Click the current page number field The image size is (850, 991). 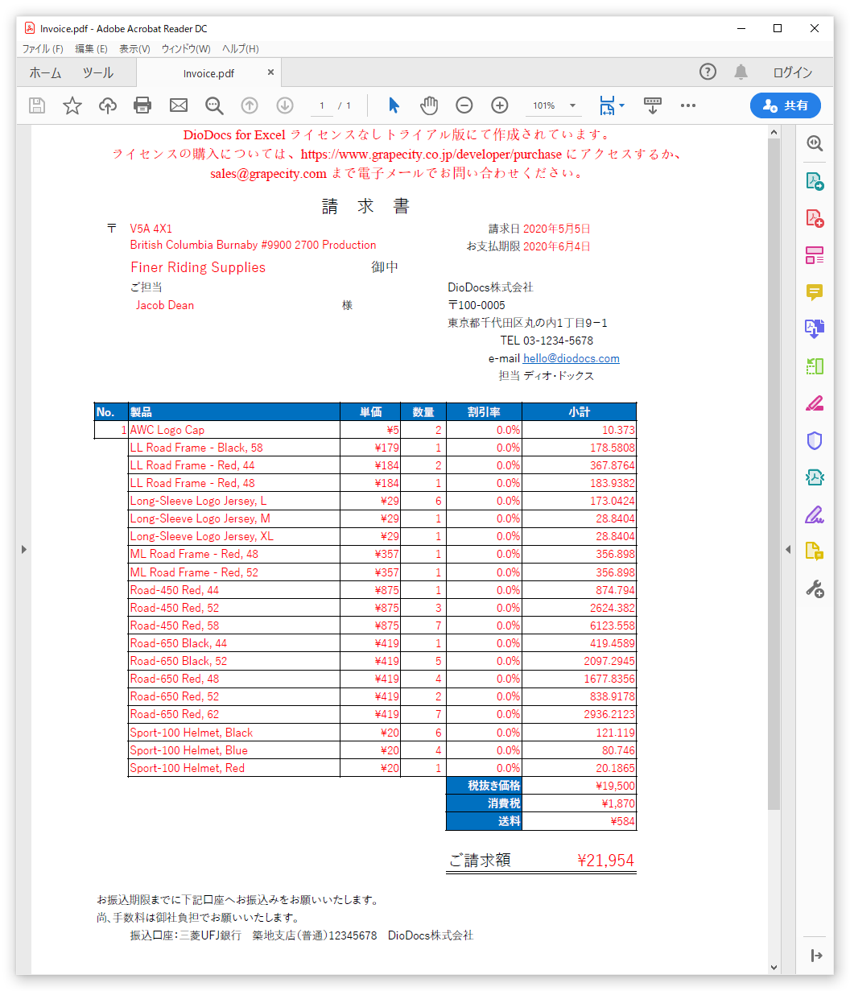tap(321, 105)
